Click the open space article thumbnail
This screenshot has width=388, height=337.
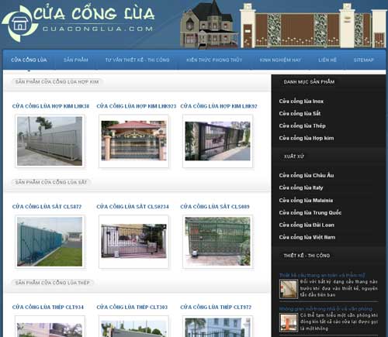(289, 322)
